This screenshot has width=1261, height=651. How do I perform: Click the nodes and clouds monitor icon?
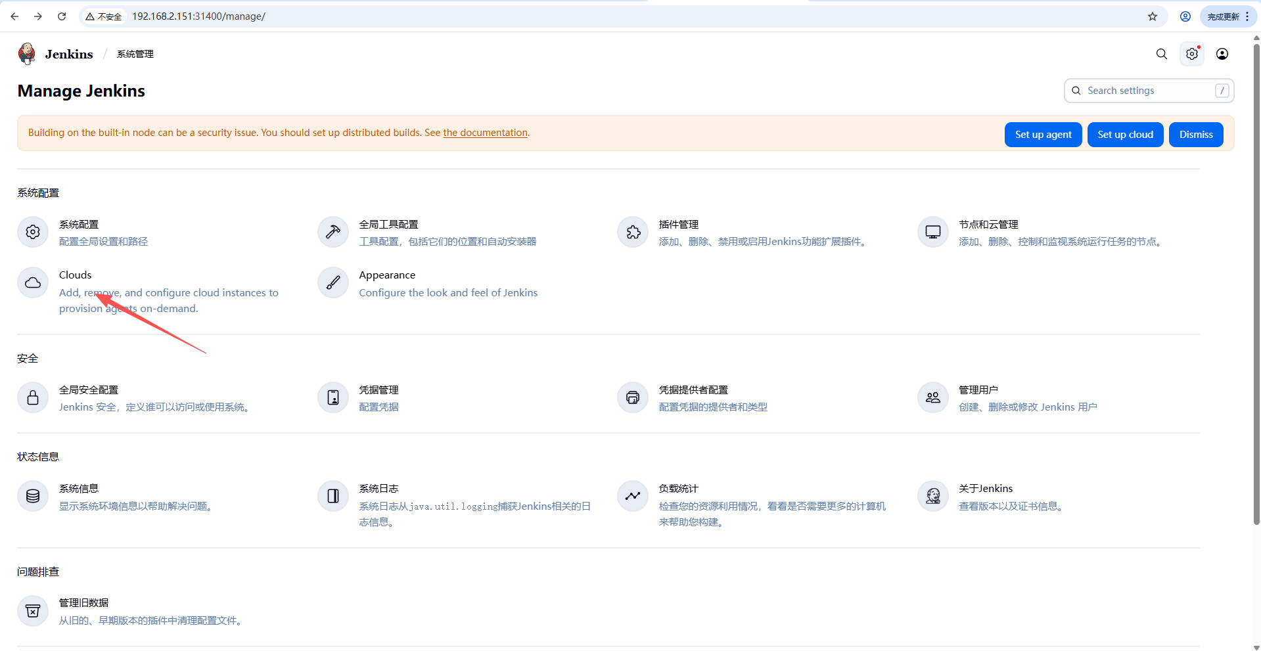(932, 233)
